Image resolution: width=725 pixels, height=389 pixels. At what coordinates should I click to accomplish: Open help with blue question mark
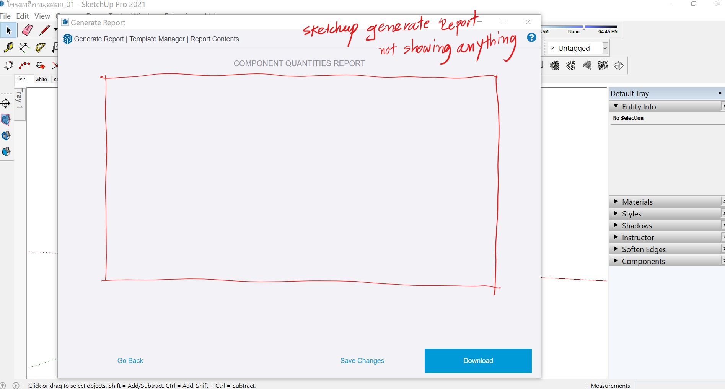[x=531, y=37]
